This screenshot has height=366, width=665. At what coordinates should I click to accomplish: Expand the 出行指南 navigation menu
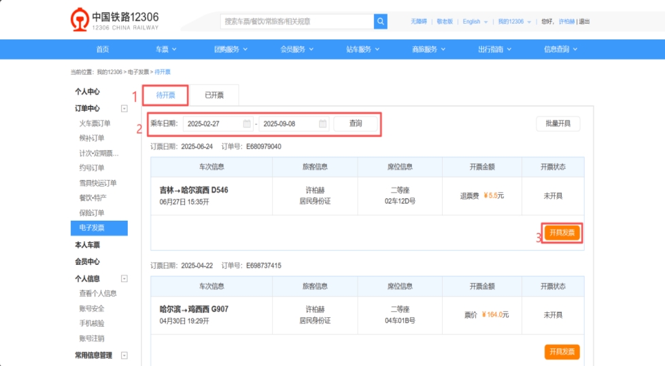(494, 49)
